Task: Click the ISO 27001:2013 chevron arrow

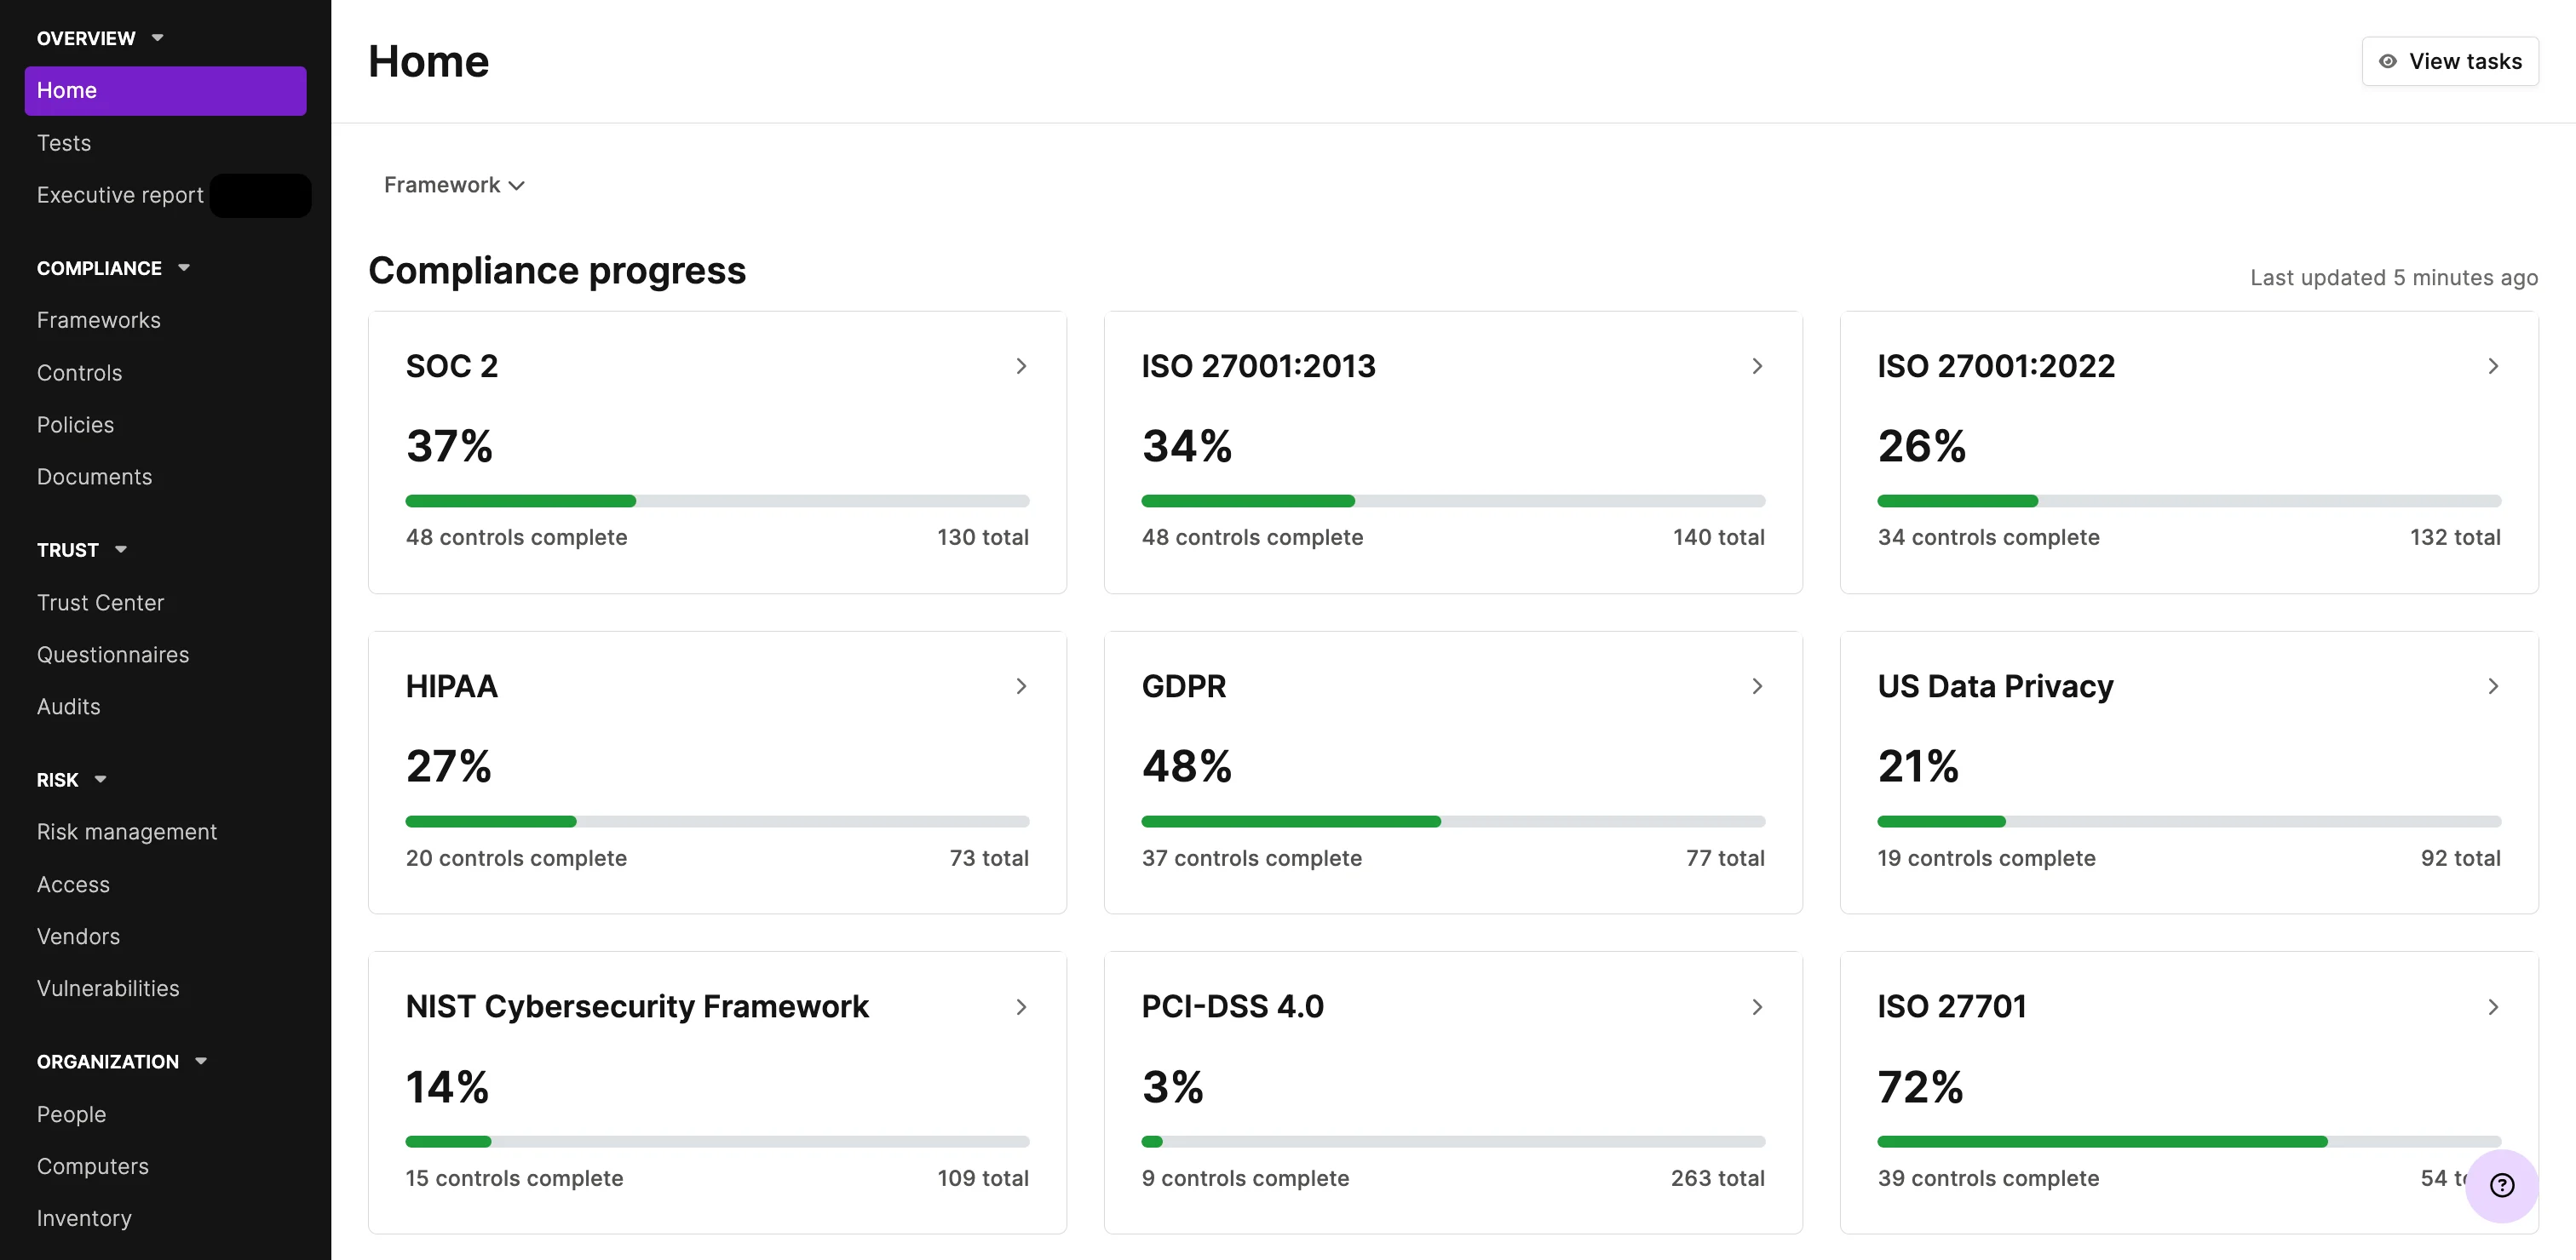Action: pos(1757,367)
